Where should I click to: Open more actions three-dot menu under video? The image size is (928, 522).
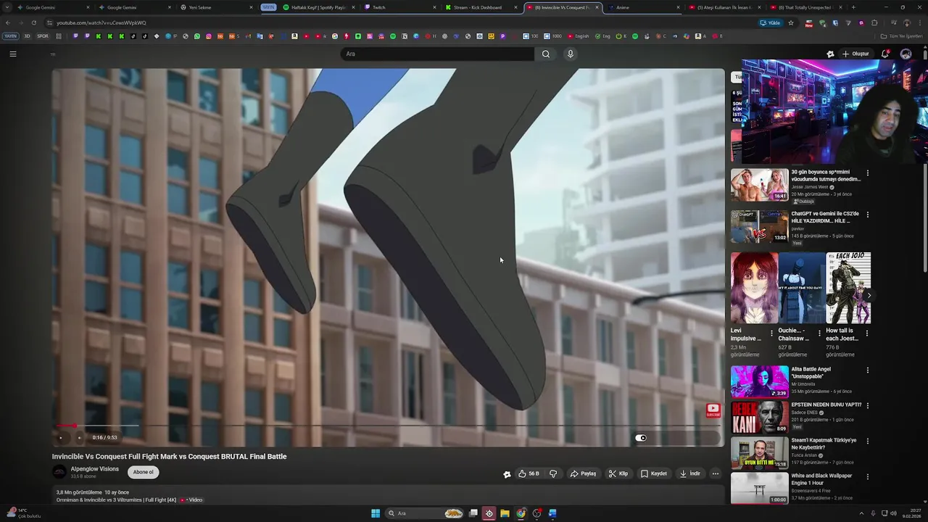pyautogui.click(x=716, y=473)
